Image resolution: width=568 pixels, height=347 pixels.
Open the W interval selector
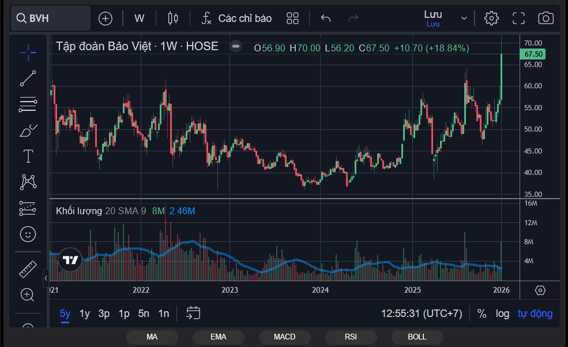pyautogui.click(x=140, y=18)
